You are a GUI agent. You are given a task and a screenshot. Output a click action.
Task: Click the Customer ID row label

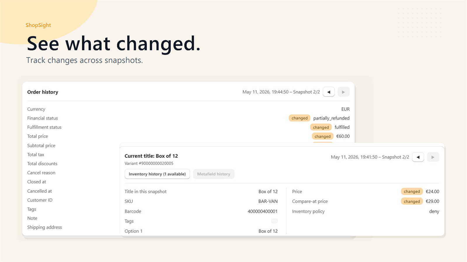[x=40, y=200]
